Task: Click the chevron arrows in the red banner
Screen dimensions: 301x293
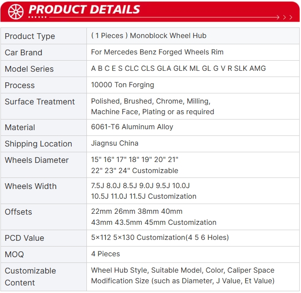Action: [284, 17]
